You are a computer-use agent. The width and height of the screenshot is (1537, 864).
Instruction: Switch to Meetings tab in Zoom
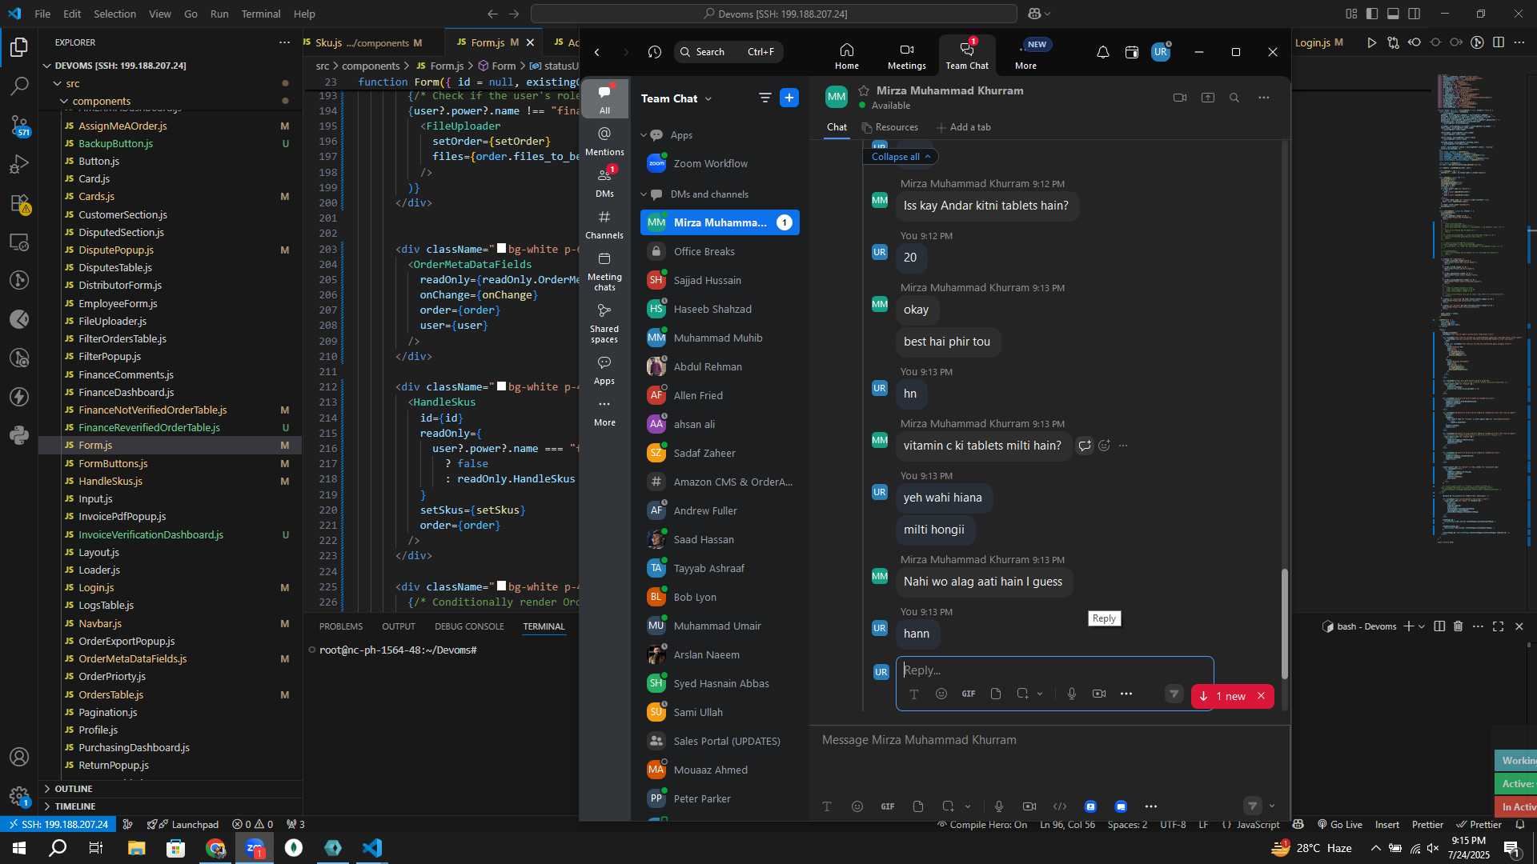[906, 55]
